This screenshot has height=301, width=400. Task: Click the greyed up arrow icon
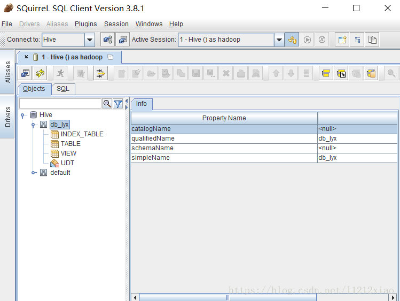click(276, 74)
